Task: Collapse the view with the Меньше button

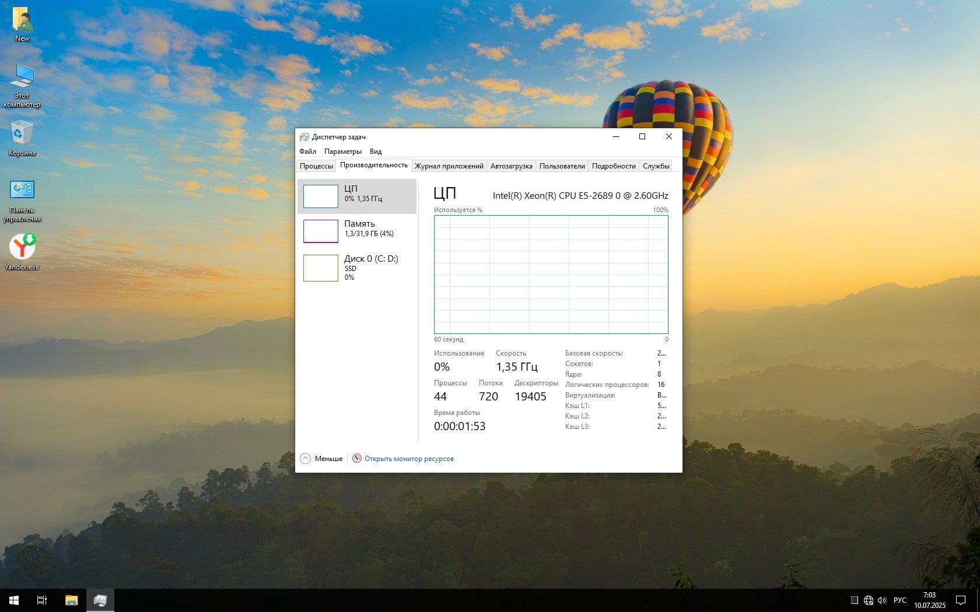Action: pyautogui.click(x=321, y=459)
